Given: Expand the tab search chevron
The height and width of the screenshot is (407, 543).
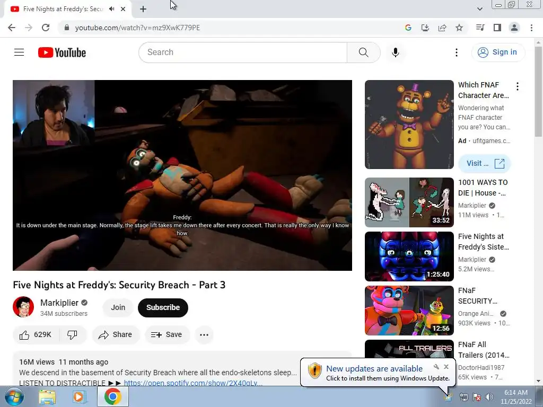Looking at the screenshot, I should (x=479, y=9).
